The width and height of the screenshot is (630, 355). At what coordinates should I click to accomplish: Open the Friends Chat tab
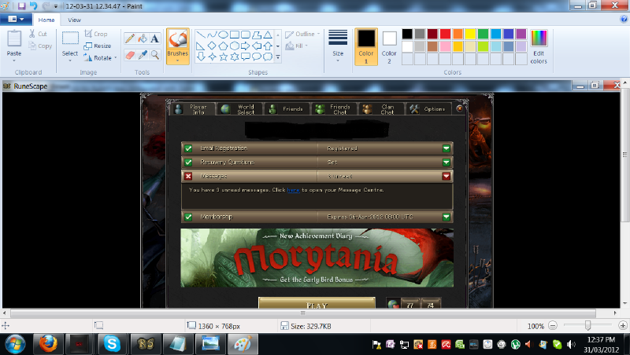(x=335, y=109)
